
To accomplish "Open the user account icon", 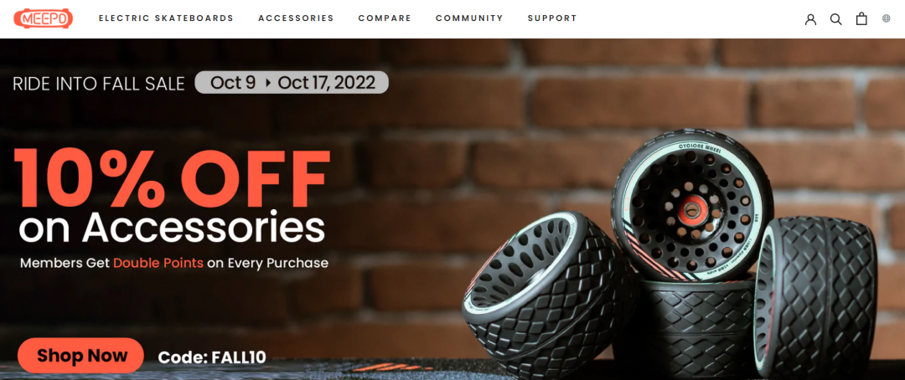I will coord(810,19).
